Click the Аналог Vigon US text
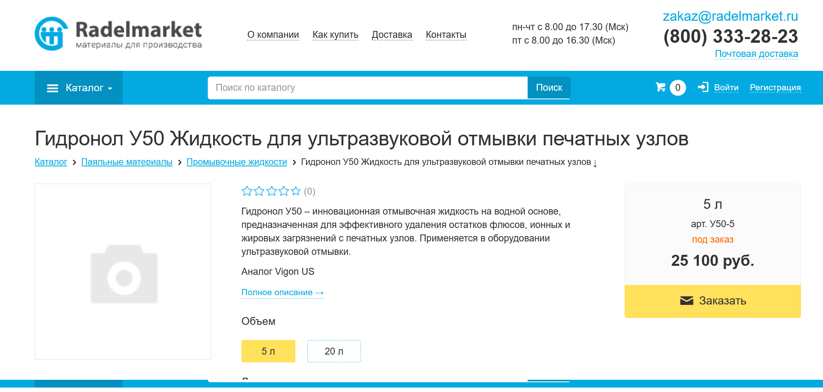The height and width of the screenshot is (392, 823). point(278,272)
